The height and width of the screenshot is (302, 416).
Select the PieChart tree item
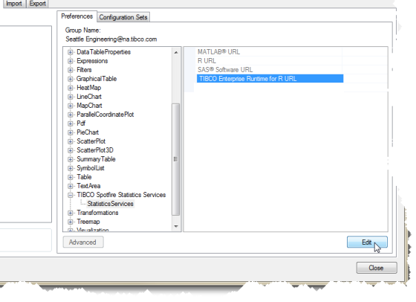[88, 132]
